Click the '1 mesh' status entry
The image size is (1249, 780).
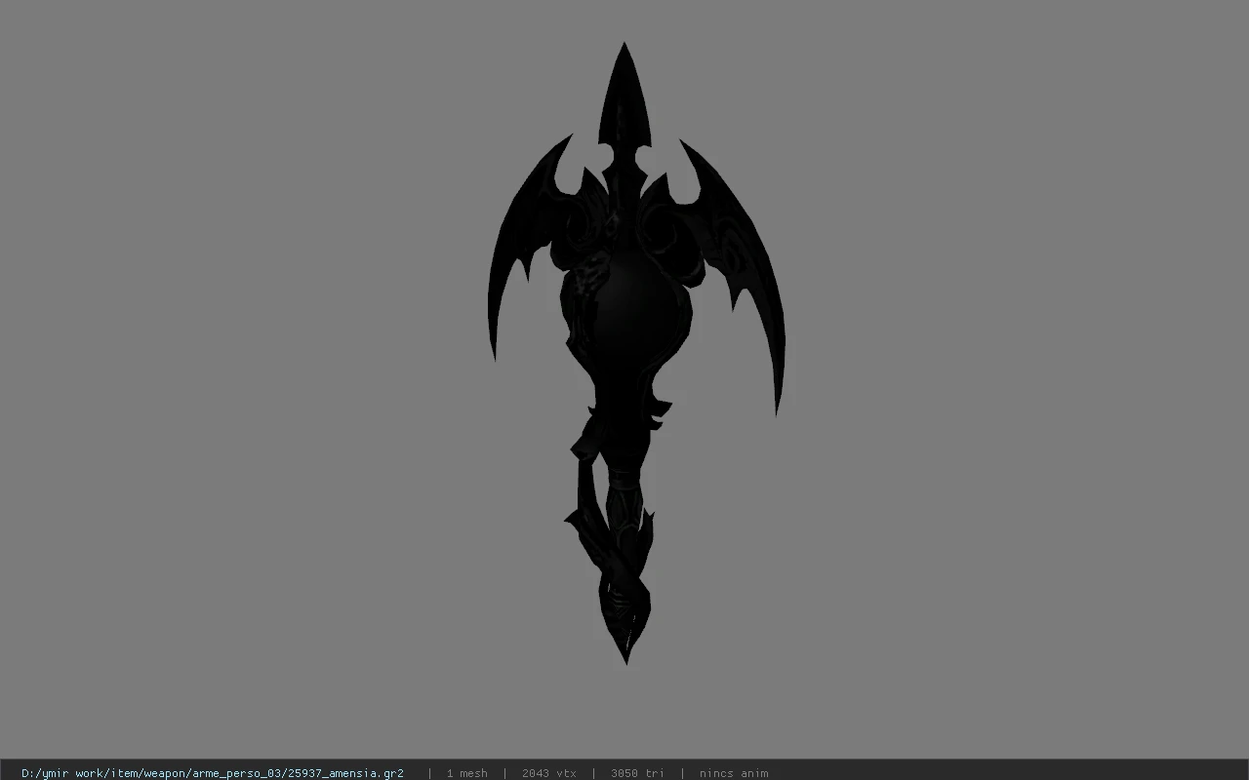click(x=467, y=773)
